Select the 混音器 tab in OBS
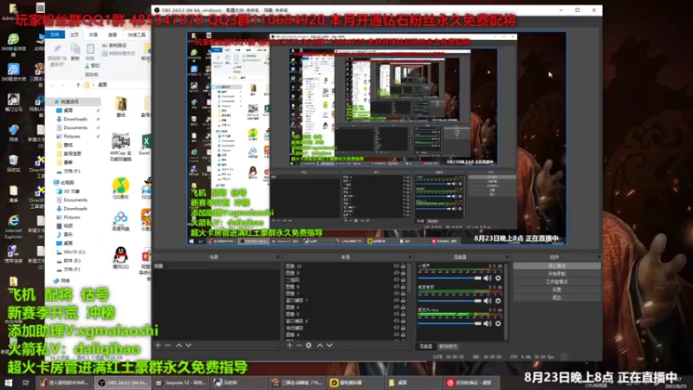The width and height of the screenshot is (693, 390). (425, 346)
